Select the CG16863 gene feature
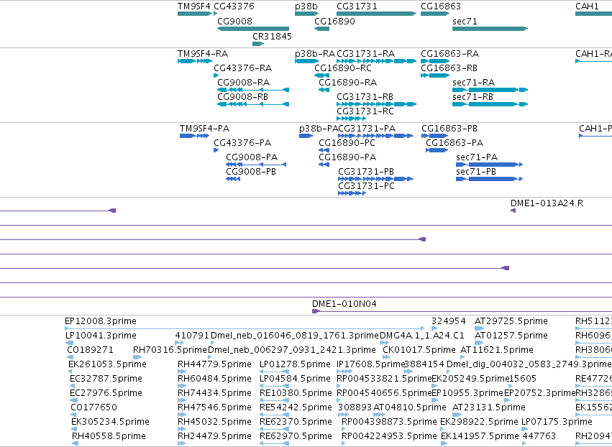 point(435,14)
